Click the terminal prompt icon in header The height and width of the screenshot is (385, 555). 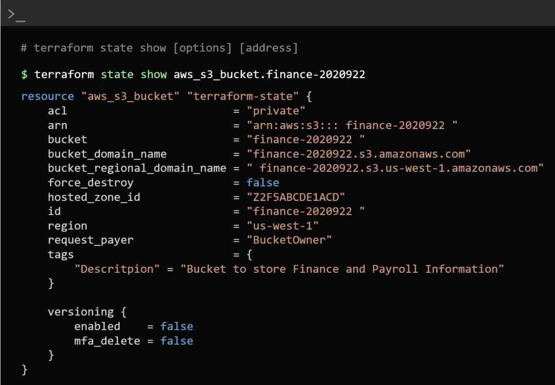coord(16,15)
